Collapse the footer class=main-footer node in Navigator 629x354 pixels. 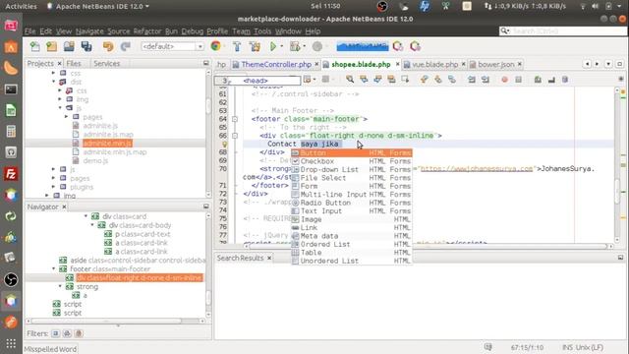click(x=53, y=268)
